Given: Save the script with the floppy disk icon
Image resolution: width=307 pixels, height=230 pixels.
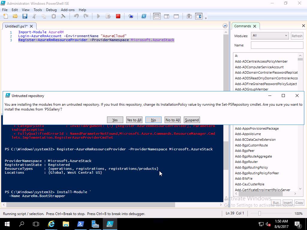Looking at the screenshot, I should click(x=25, y=16).
